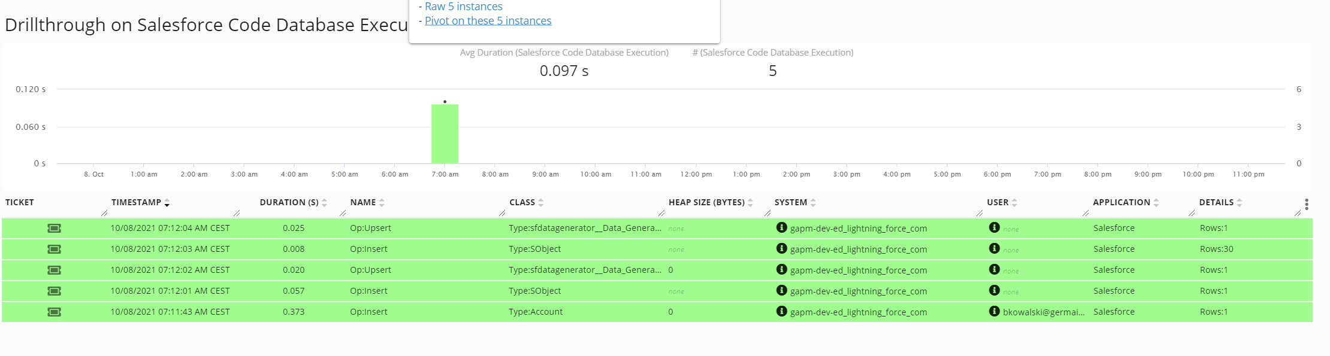The width and height of the screenshot is (1330, 356).
Task: Open ticket icon for 07:12:03 AM row
Action: [54, 249]
